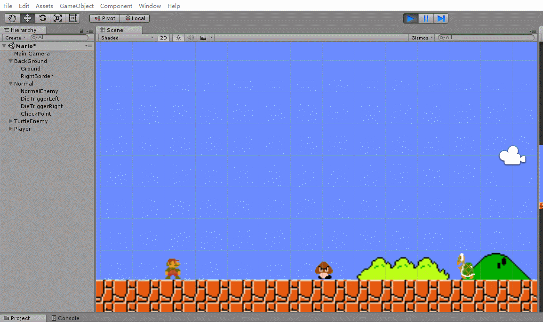Open the Create dropdown in Hierarchy
The width and height of the screenshot is (543, 322).
point(15,38)
